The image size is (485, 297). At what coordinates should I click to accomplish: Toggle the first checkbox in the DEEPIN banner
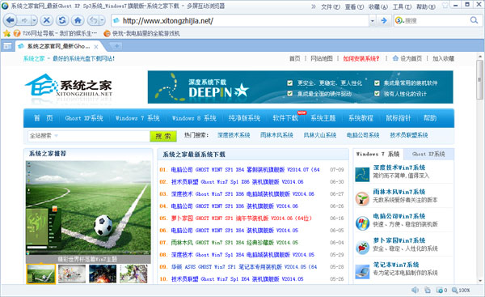click(x=290, y=83)
